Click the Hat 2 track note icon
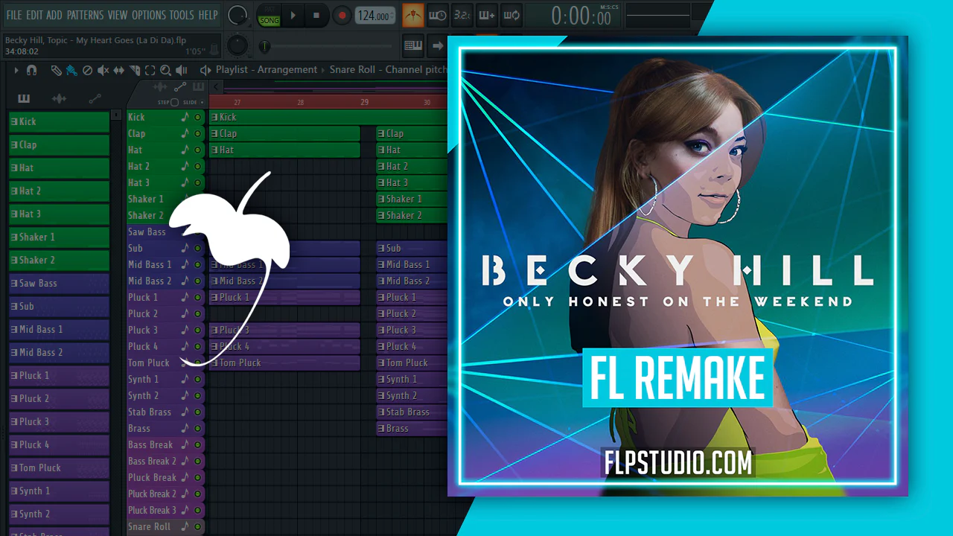The image size is (953, 536). click(x=185, y=166)
